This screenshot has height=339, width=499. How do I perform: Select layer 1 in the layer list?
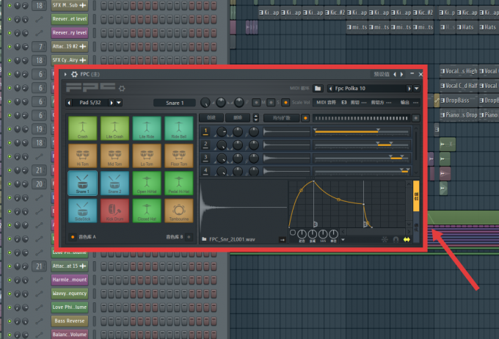coord(206,131)
